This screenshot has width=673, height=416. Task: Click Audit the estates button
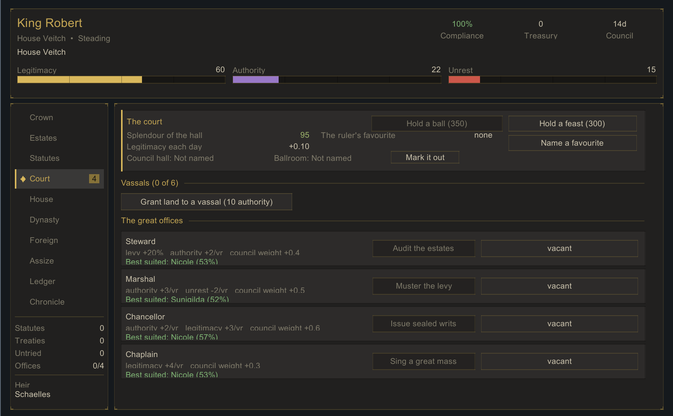click(x=423, y=248)
